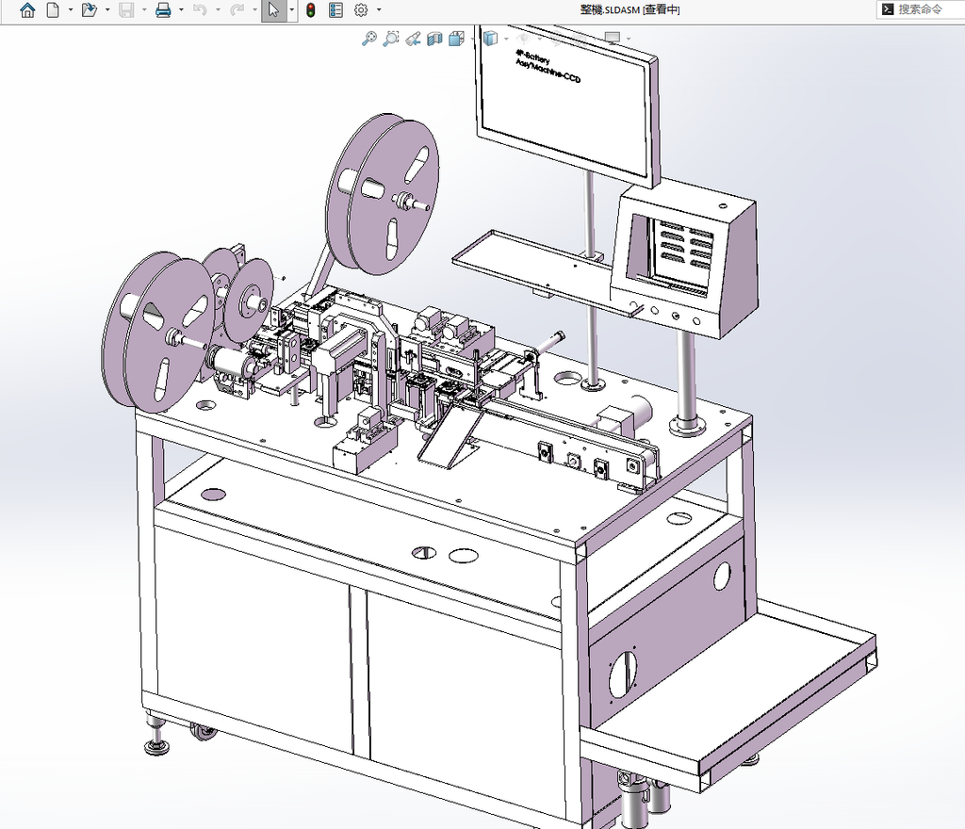
Task: Open Display Style cube icon
Action: pos(490,39)
